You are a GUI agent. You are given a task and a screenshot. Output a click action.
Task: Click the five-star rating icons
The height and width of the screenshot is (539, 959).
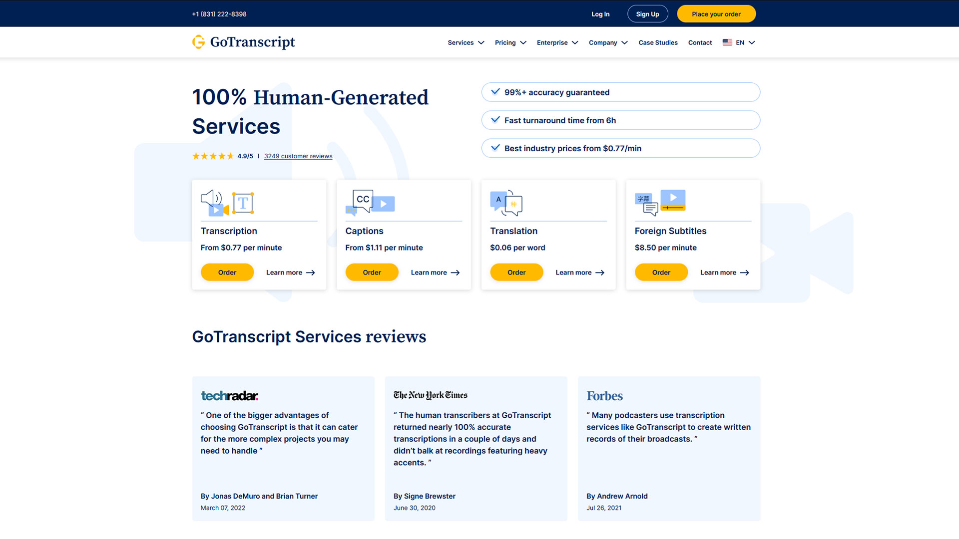(213, 156)
